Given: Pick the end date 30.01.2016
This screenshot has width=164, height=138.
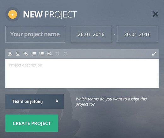Looking at the screenshot, I should click(138, 34).
